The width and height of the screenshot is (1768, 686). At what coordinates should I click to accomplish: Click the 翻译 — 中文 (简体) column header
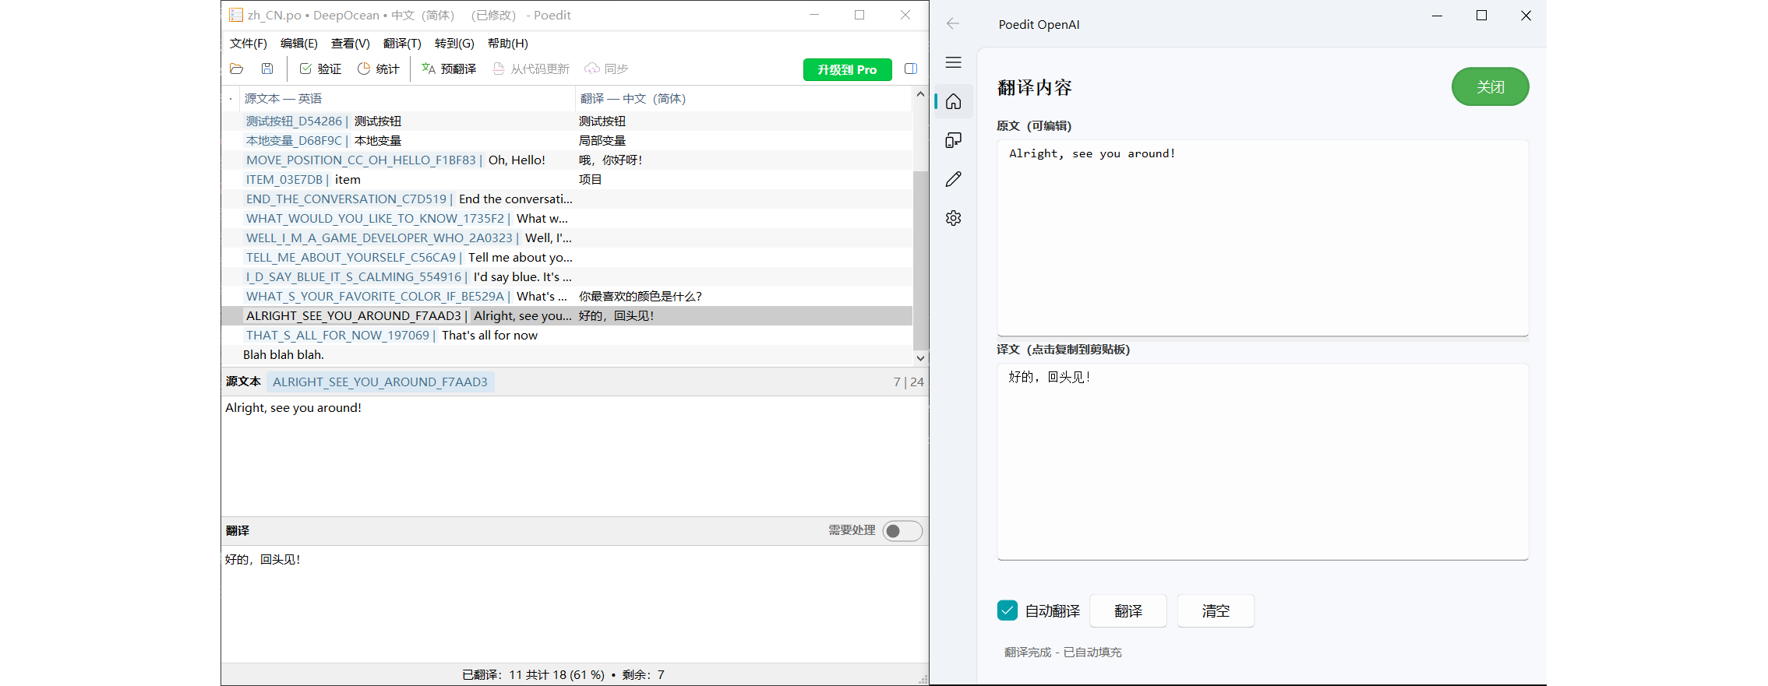tap(743, 99)
